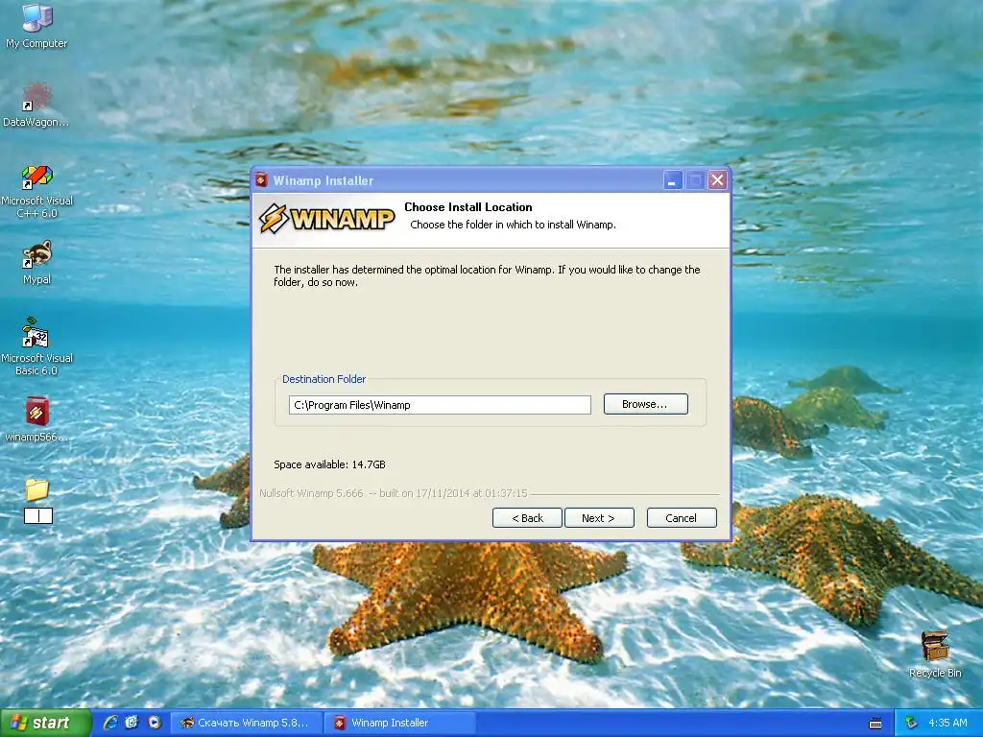Click the network tray icon near clock
Image resolution: width=983 pixels, height=737 pixels.
click(912, 724)
